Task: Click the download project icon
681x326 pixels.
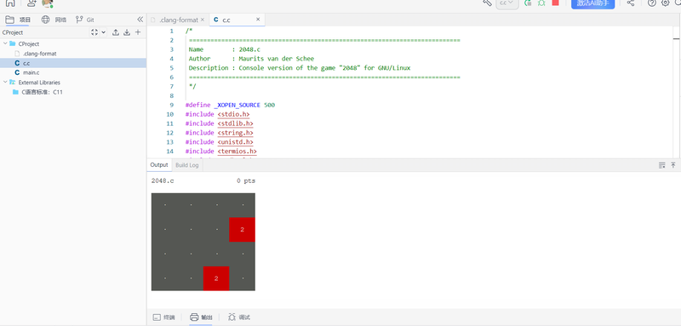Action: pos(127,32)
